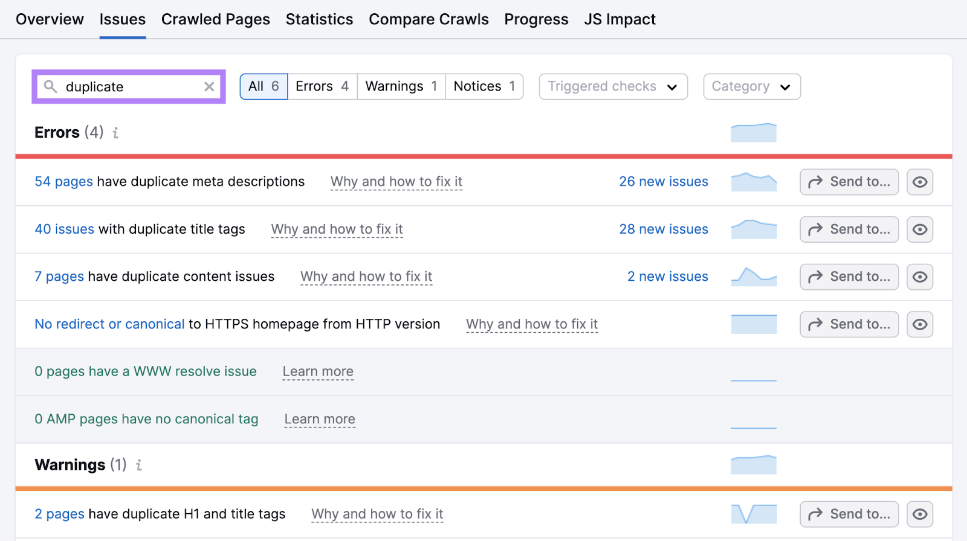Click inside the duplicate search field

click(x=130, y=87)
